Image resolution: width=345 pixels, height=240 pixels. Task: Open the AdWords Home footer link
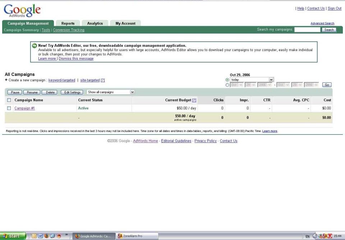tap(146, 141)
